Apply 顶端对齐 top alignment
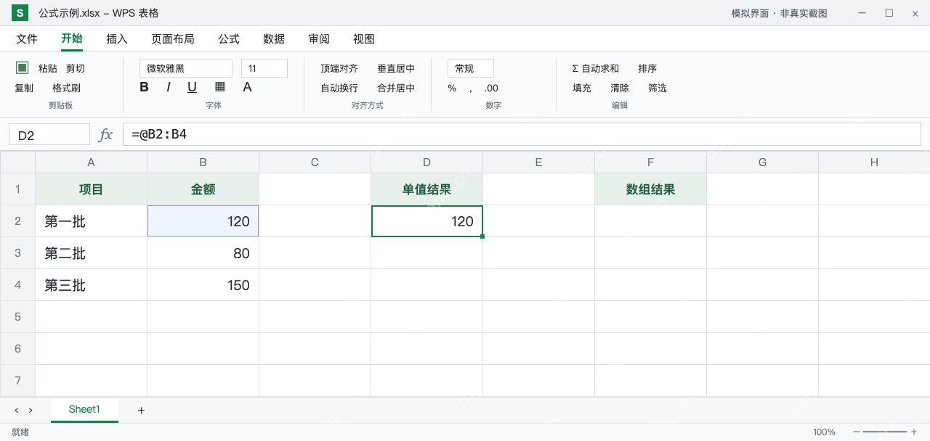 tap(339, 68)
